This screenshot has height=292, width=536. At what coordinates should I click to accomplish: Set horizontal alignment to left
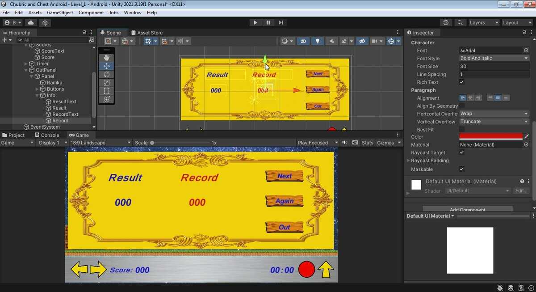[x=463, y=98]
